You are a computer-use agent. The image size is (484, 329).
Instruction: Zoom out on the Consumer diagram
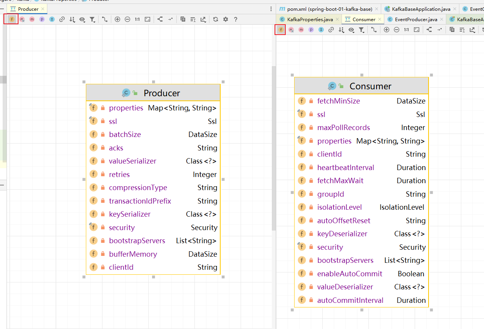tap(397, 30)
